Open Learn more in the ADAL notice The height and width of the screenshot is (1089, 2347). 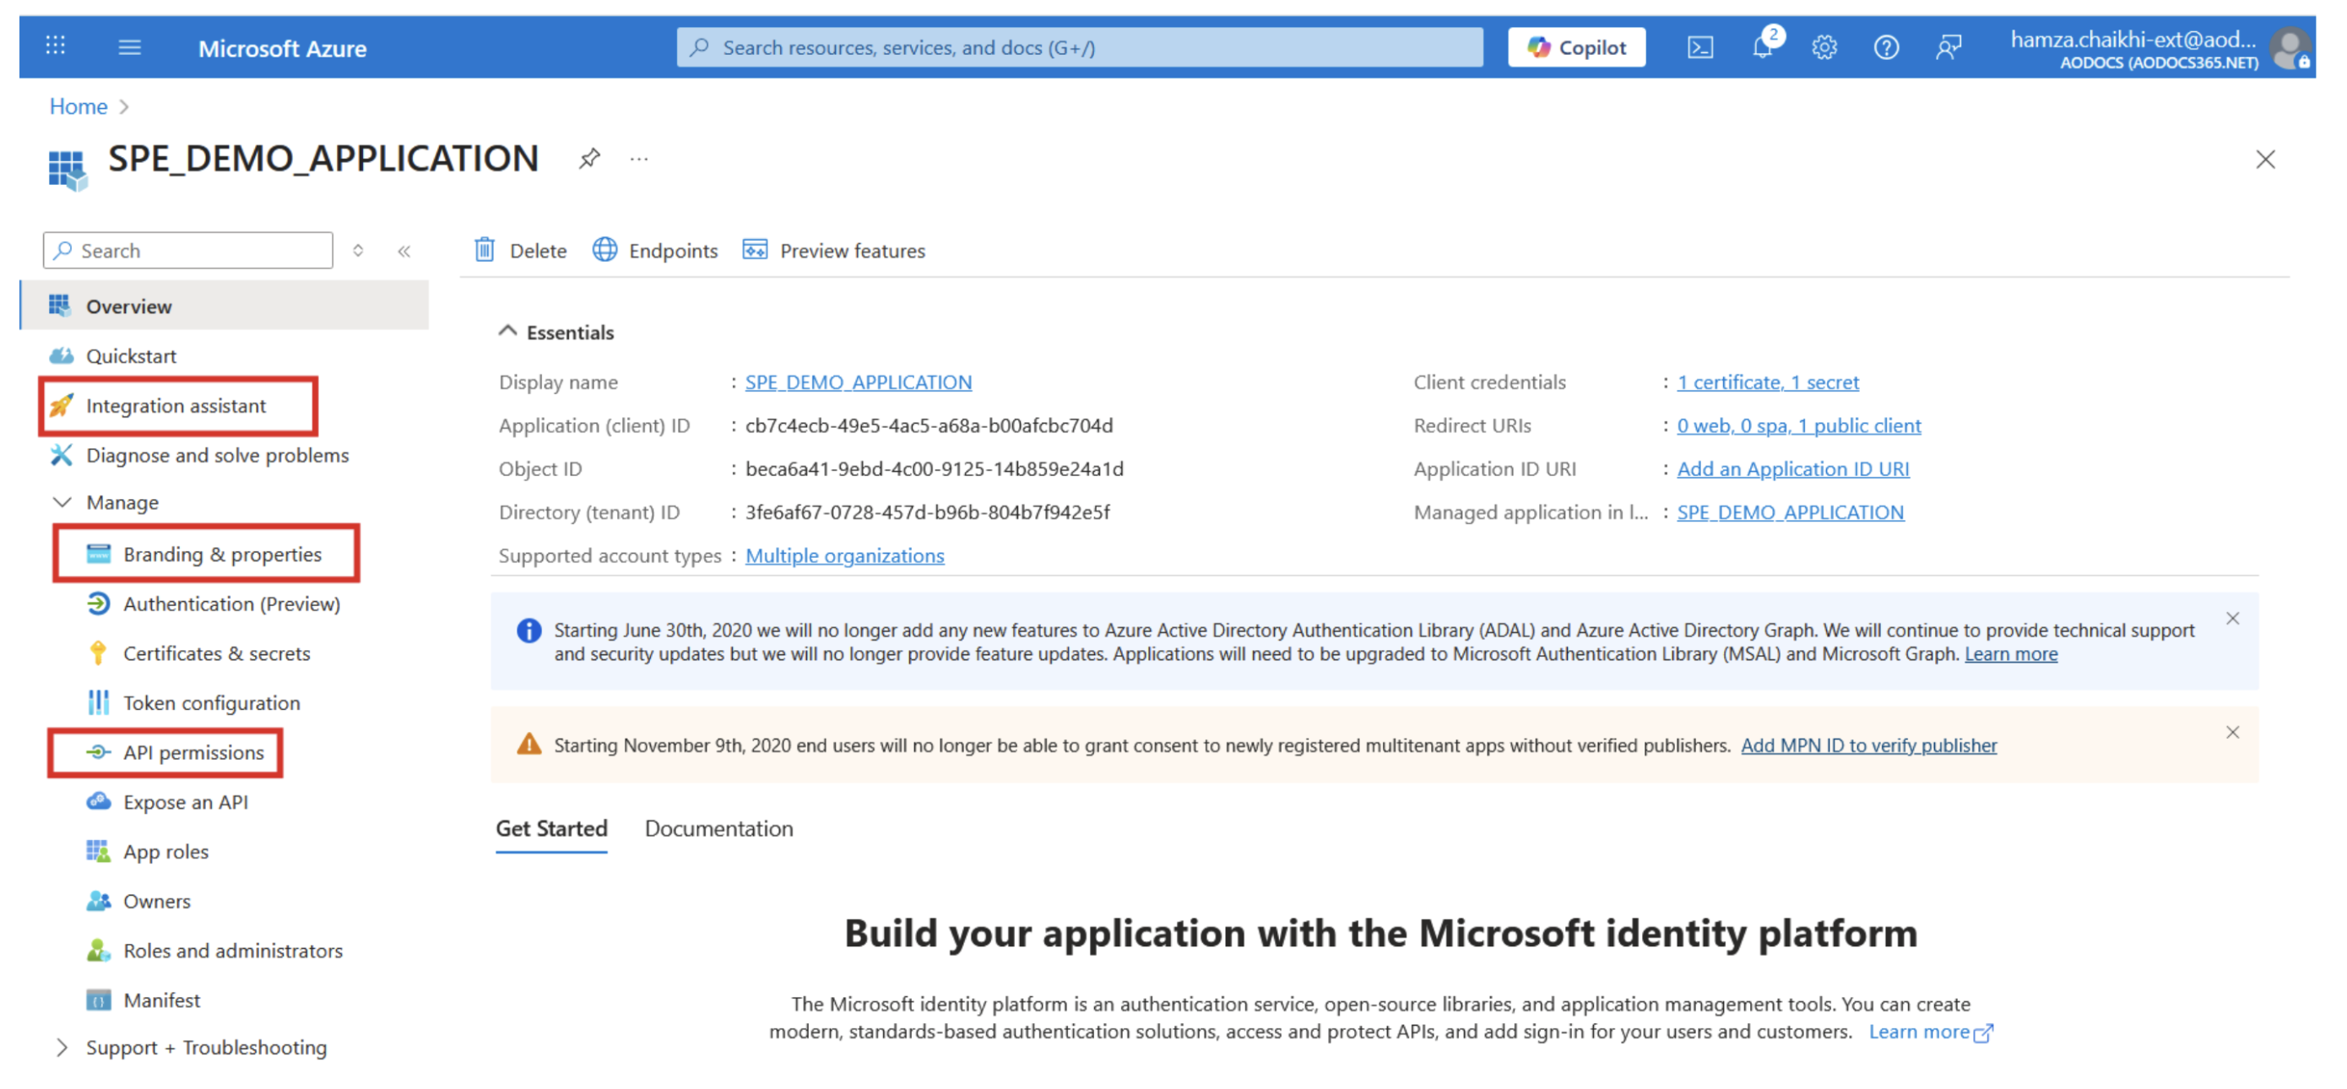2011,654
